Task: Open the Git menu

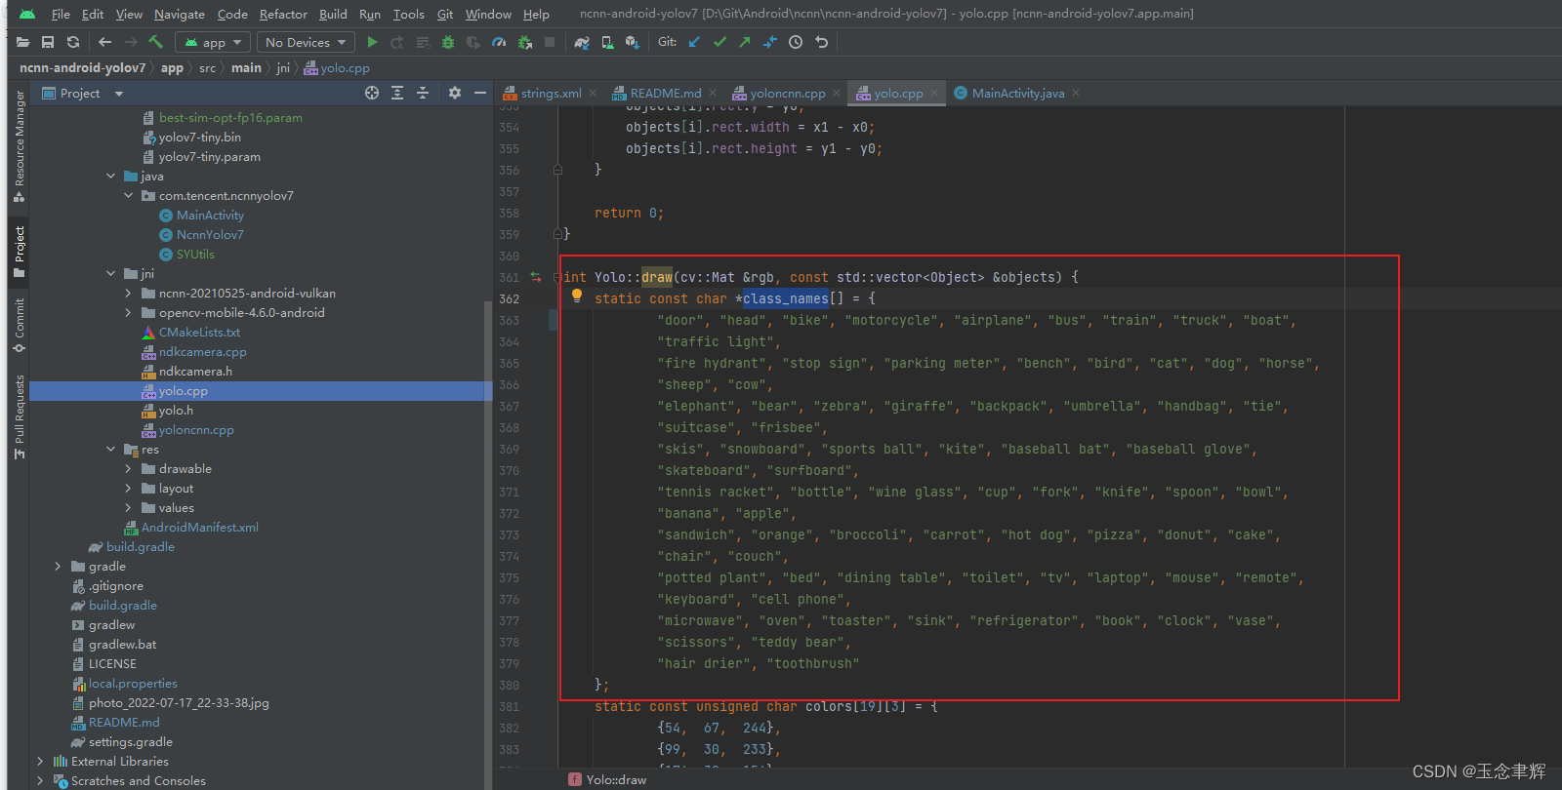Action: pyautogui.click(x=445, y=14)
